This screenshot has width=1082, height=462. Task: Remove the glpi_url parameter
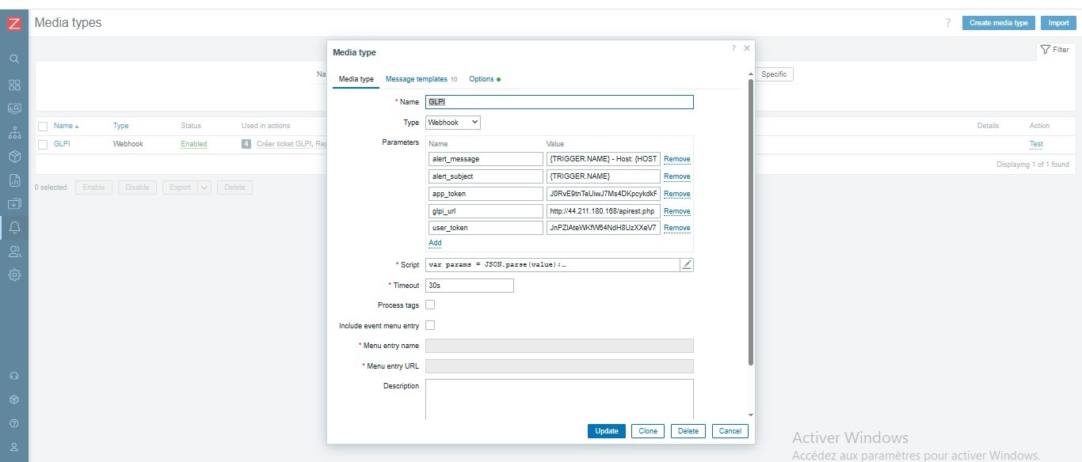point(677,211)
